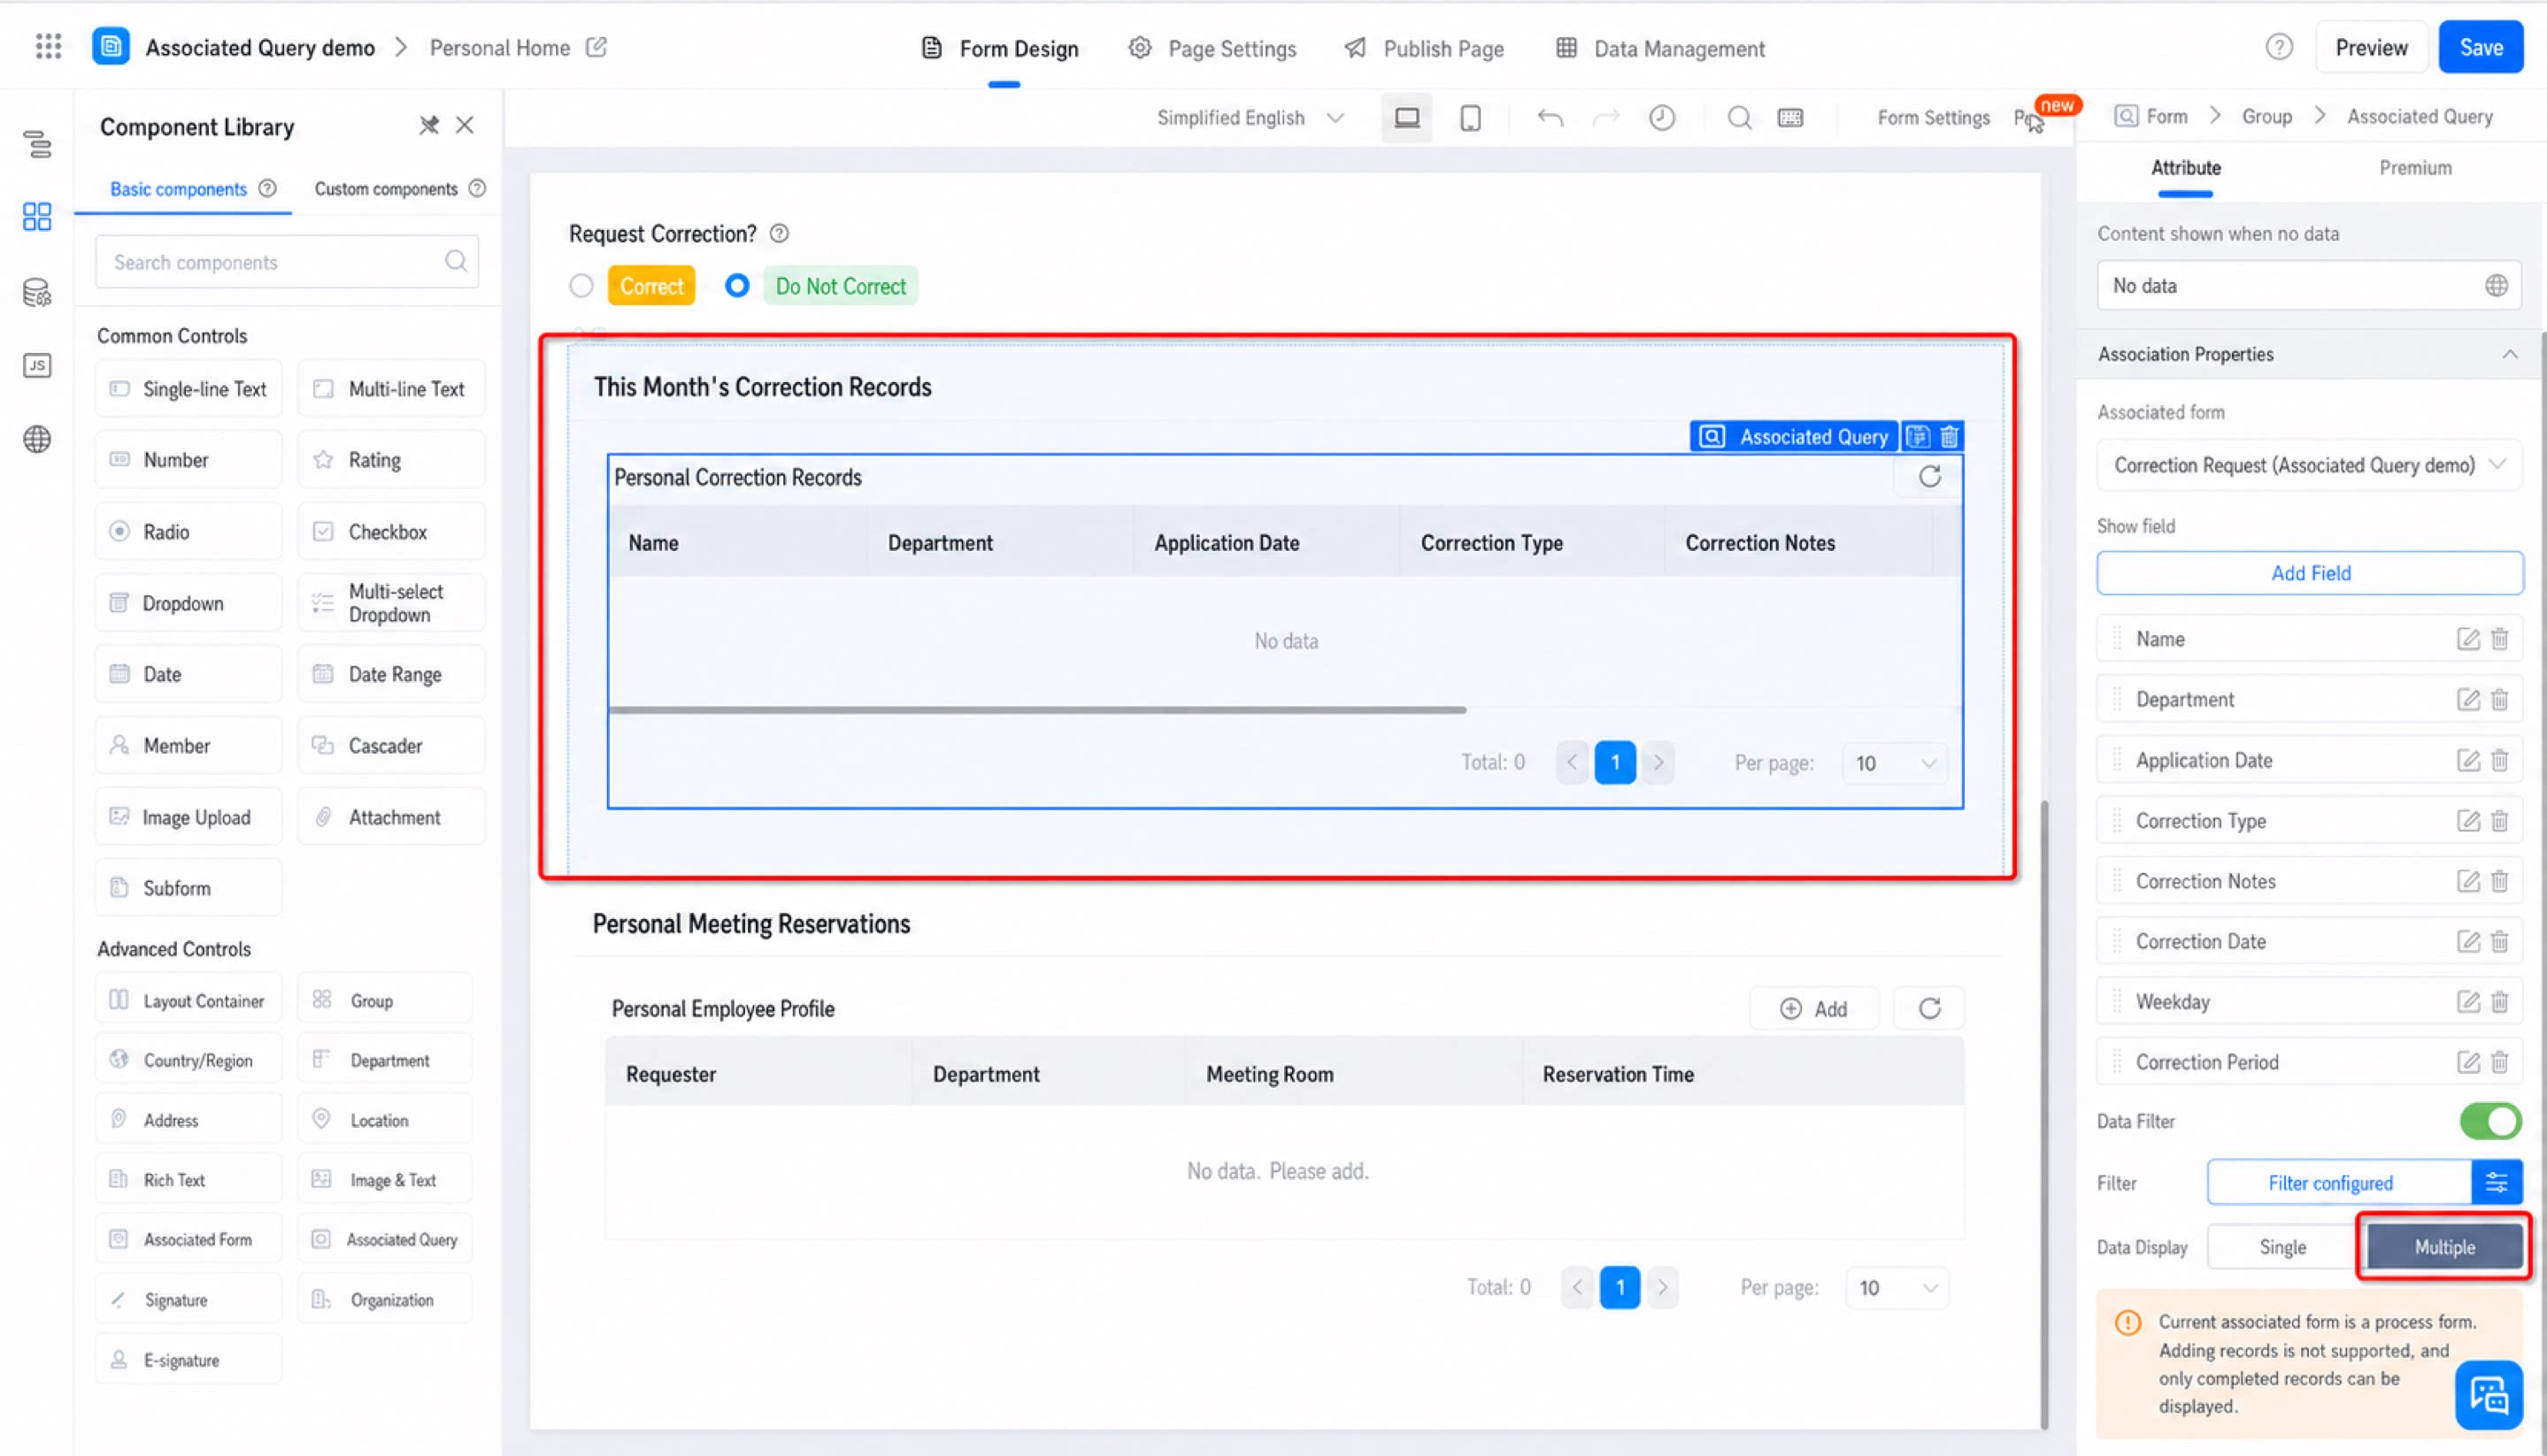The height and width of the screenshot is (1456, 2547).
Task: Click the undo arrow in toolbar
Action: click(1550, 118)
